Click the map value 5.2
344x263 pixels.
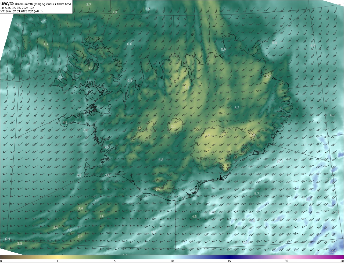click(237, 108)
